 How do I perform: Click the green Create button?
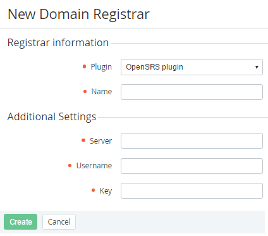tap(21, 222)
